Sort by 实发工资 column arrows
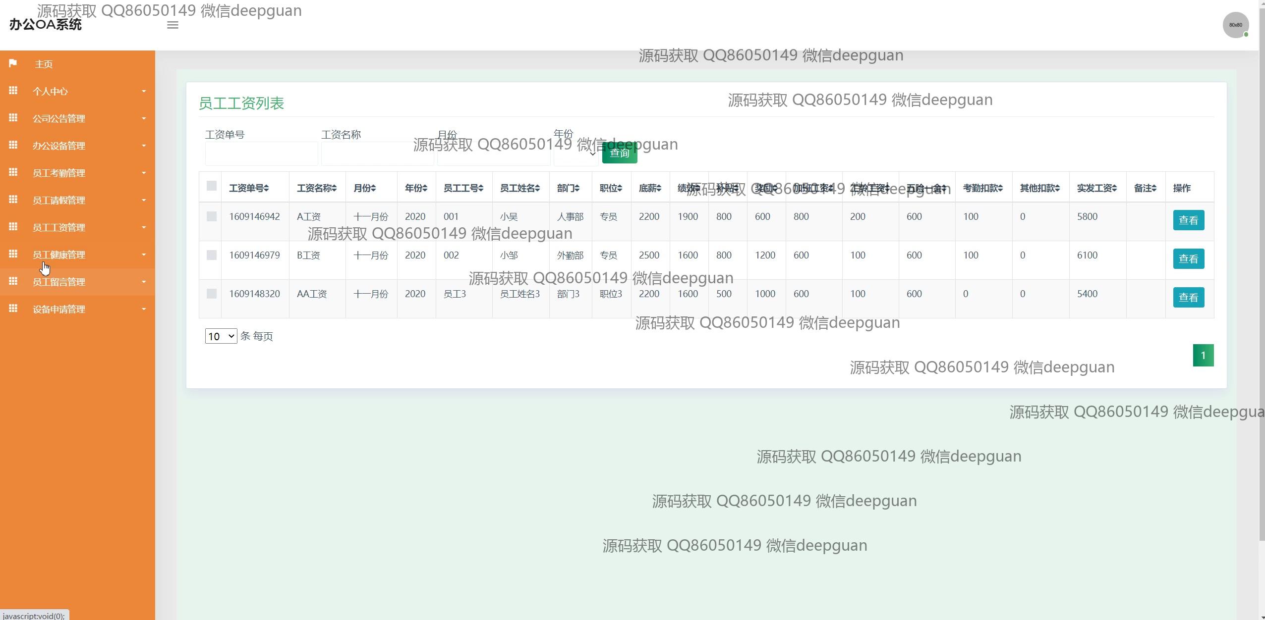 [x=1114, y=188]
